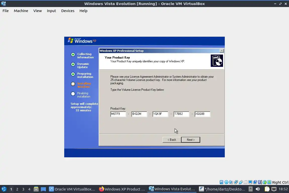Viewport: 289px width, 193px height.
Task: Switch to workspace 2 in taskbar
Action: click(17, 189)
